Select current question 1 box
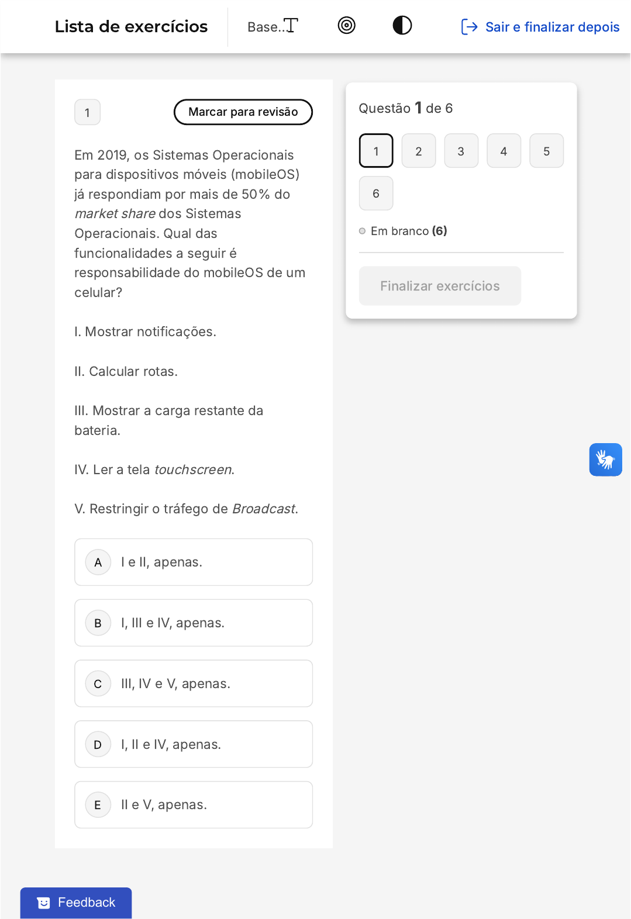Image resolution: width=631 pixels, height=919 pixels. (x=376, y=151)
